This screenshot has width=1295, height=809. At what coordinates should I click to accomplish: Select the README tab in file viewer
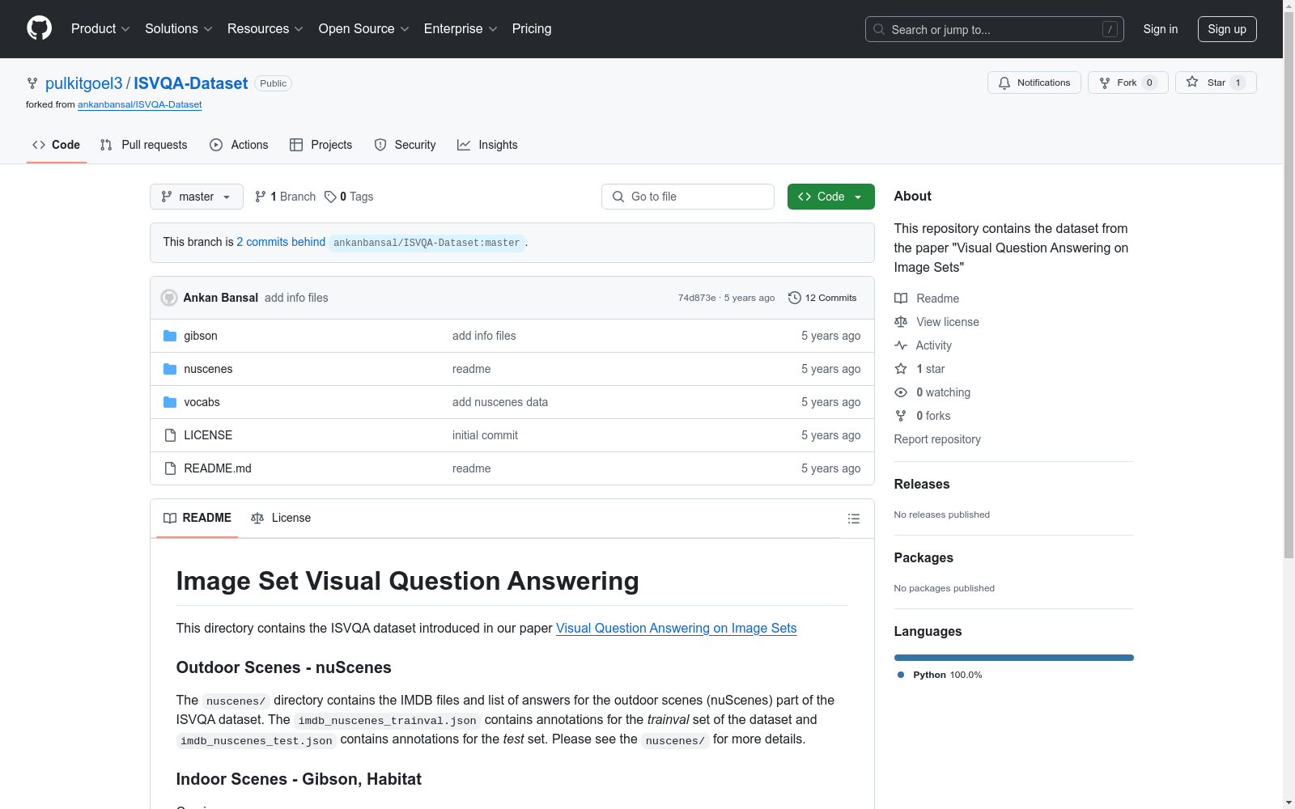pos(197,518)
